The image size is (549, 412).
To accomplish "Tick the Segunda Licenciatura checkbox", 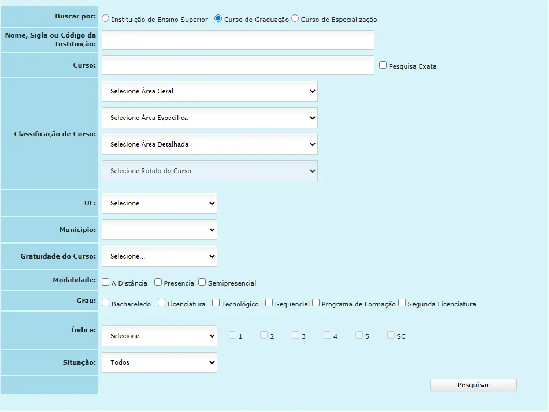I will point(402,303).
